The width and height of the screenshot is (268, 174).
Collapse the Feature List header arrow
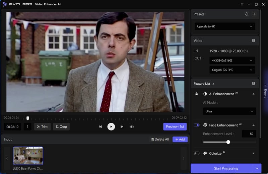coord(213,84)
